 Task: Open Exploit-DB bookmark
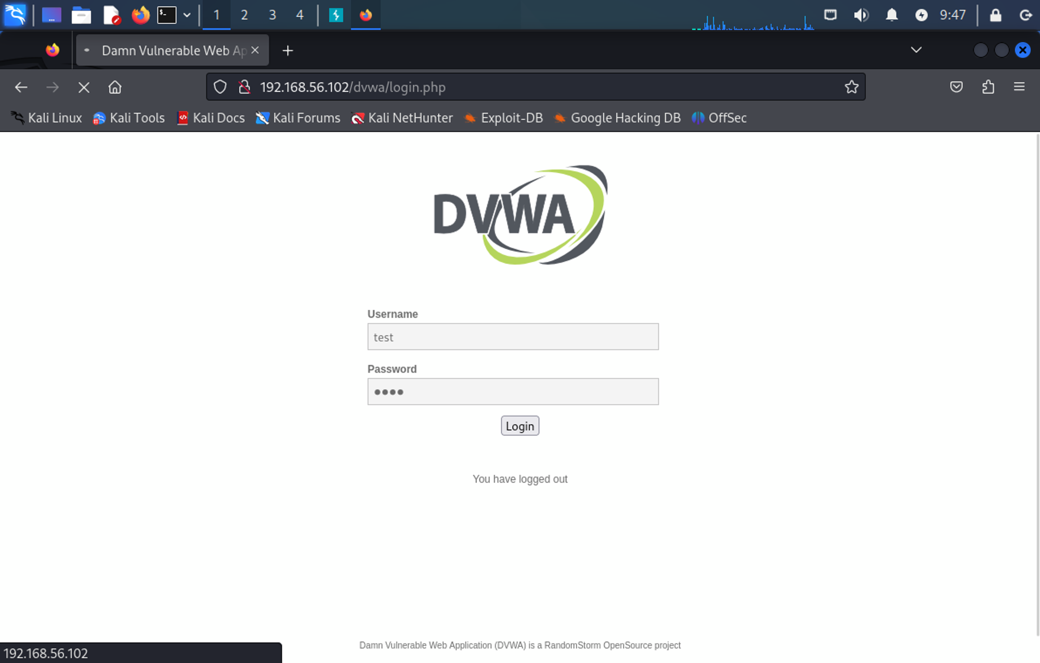(503, 118)
